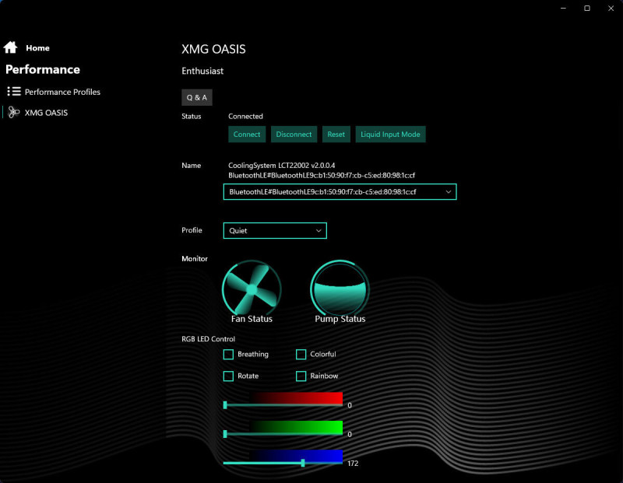The height and width of the screenshot is (483, 623).
Task: Expand the Profile dropdown showing Quiet
Action: pyautogui.click(x=275, y=230)
